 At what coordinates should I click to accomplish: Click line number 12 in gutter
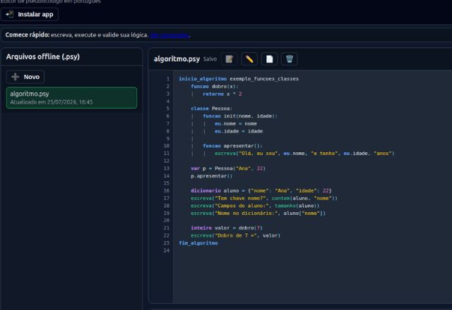167,161
